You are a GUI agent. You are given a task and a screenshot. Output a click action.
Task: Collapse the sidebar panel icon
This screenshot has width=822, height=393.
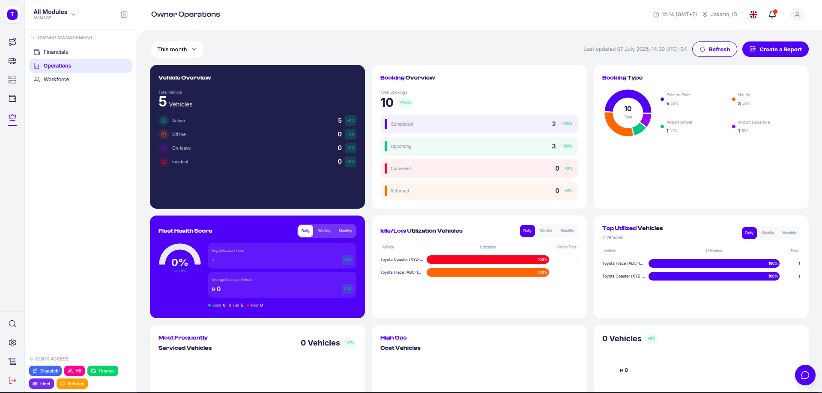tap(124, 15)
